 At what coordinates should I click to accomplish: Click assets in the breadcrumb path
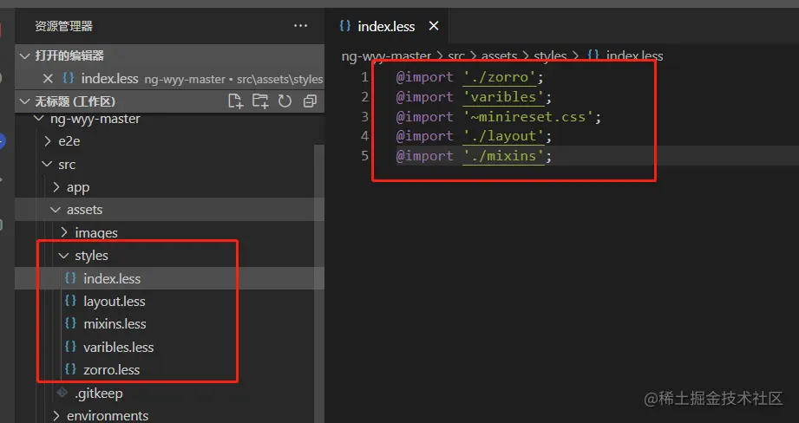(500, 55)
